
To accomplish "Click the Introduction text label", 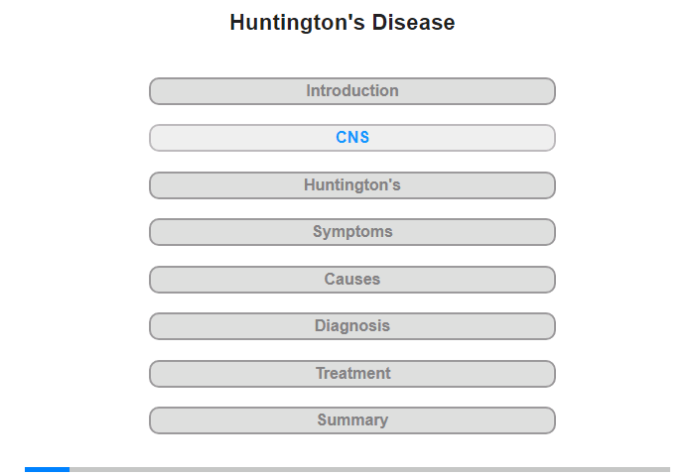I will pos(352,91).
